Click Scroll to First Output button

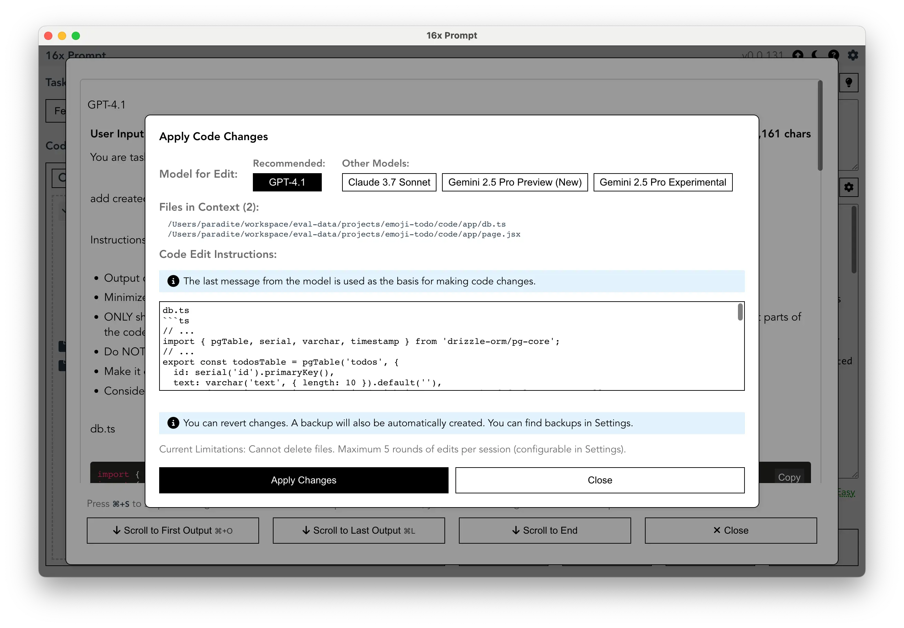[x=173, y=531]
